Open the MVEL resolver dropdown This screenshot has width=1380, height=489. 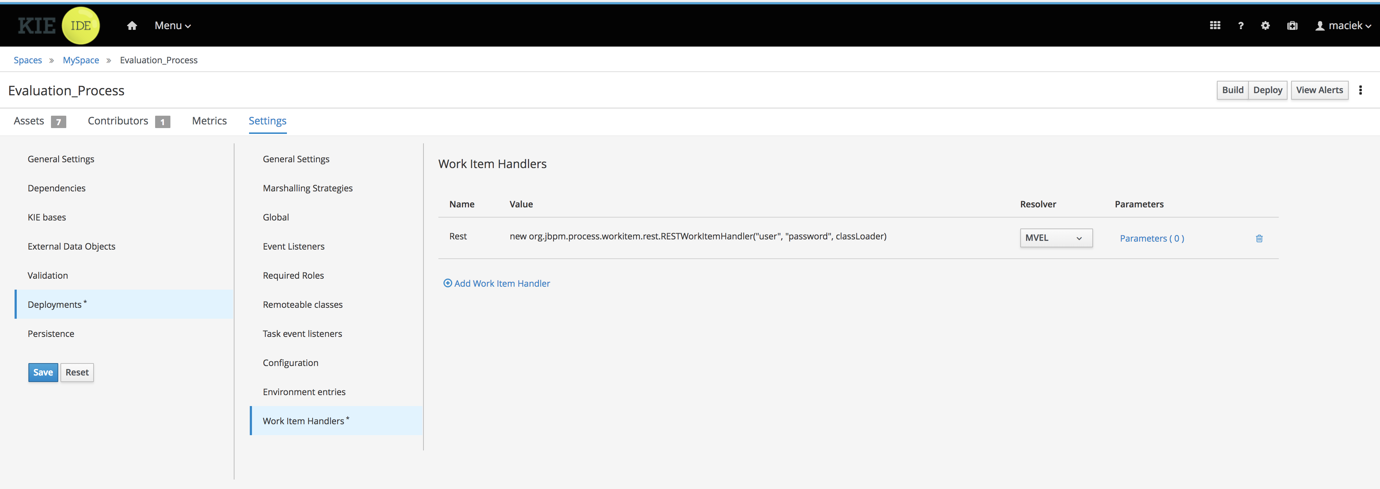tap(1055, 238)
